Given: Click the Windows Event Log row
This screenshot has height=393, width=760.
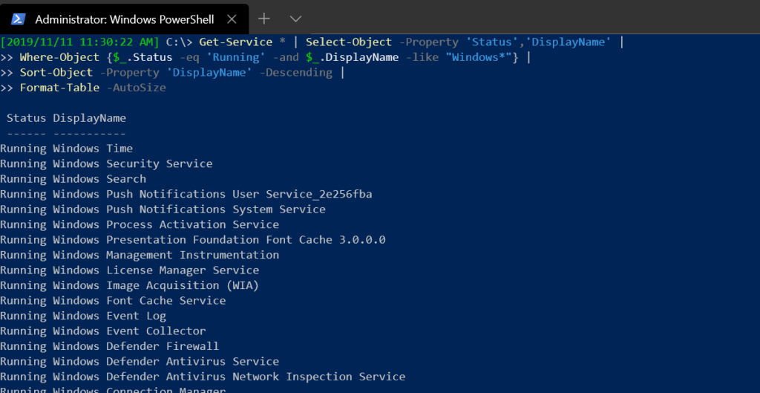Looking at the screenshot, I should [x=83, y=316].
